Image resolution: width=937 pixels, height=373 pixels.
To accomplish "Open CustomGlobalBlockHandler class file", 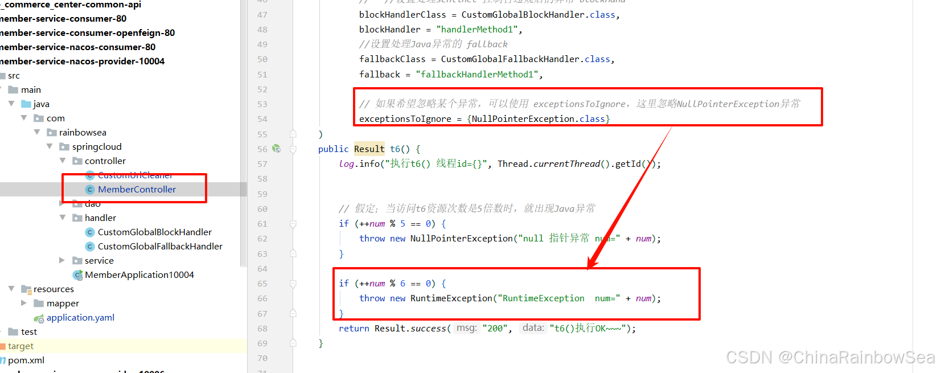I will [154, 232].
